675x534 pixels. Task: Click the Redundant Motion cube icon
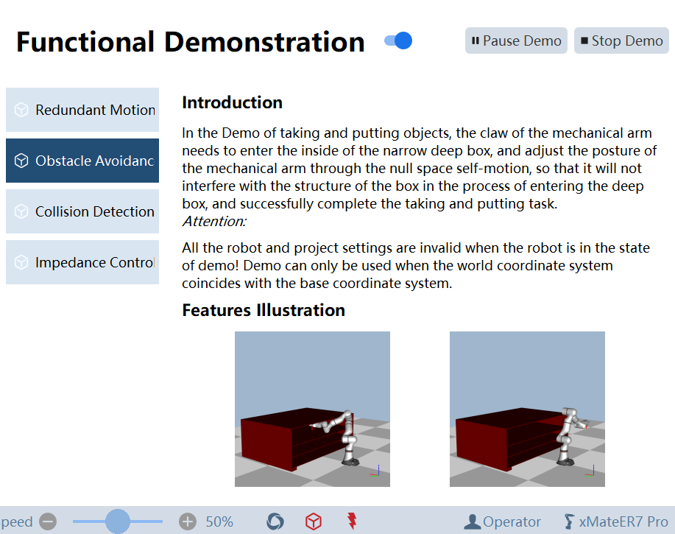pyautogui.click(x=21, y=110)
